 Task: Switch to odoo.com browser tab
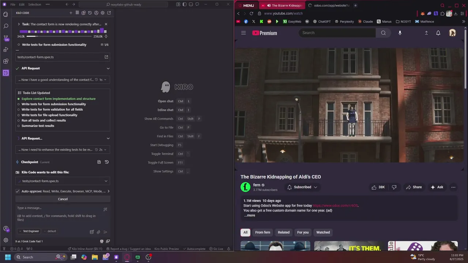click(329, 5)
